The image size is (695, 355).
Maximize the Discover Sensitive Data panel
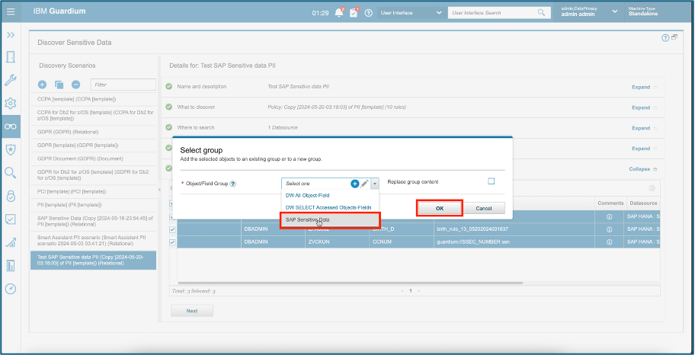(674, 37)
